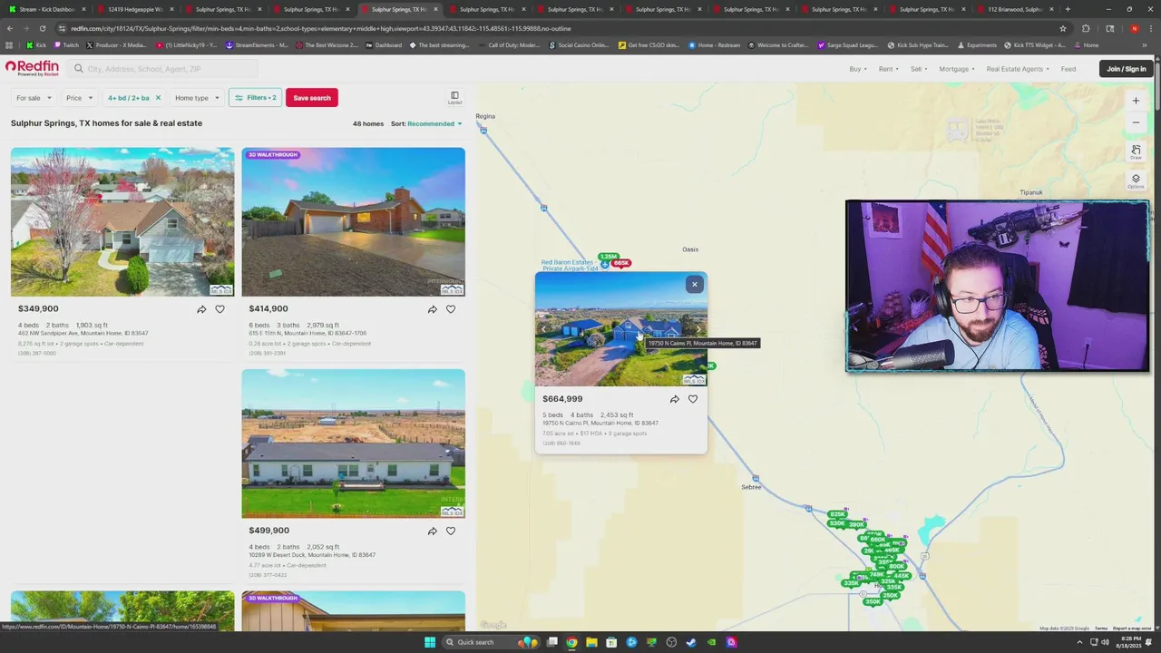Expand the Real Estate Agents menu
The width and height of the screenshot is (1161, 653).
click(1018, 69)
